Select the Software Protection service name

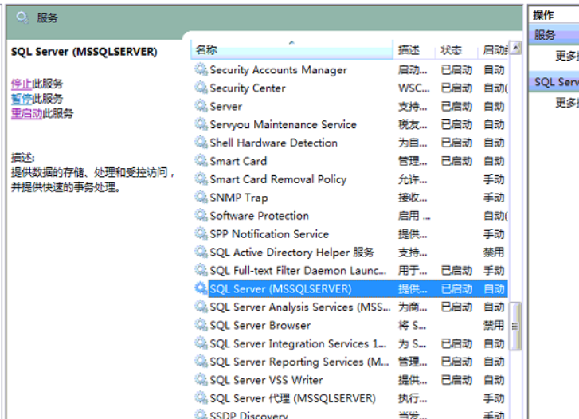(259, 216)
